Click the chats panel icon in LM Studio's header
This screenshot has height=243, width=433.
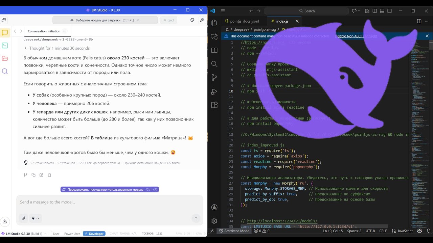point(3,20)
